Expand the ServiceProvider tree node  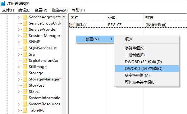coord(19,30)
